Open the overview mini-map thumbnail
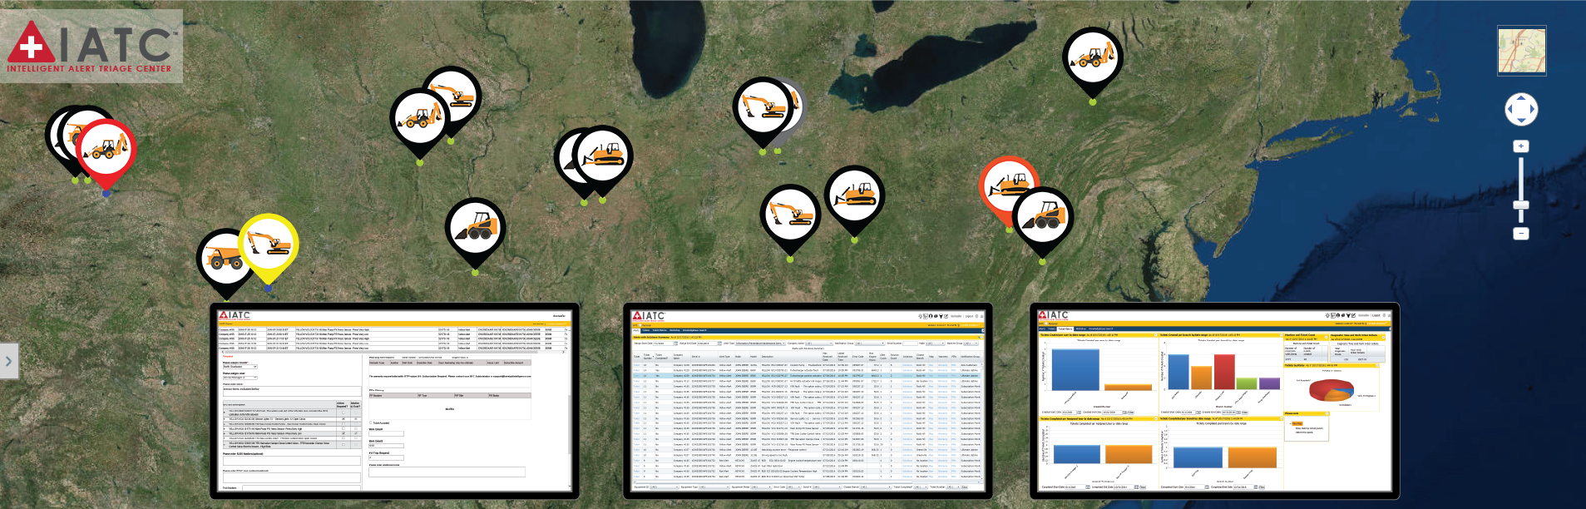The image size is (1586, 509). pyautogui.click(x=1522, y=51)
